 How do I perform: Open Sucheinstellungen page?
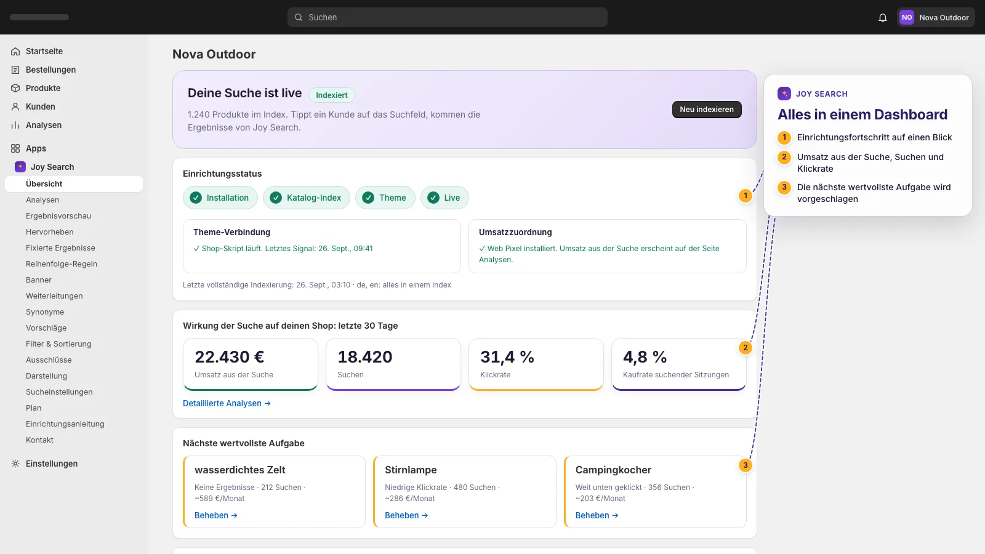coord(74,392)
